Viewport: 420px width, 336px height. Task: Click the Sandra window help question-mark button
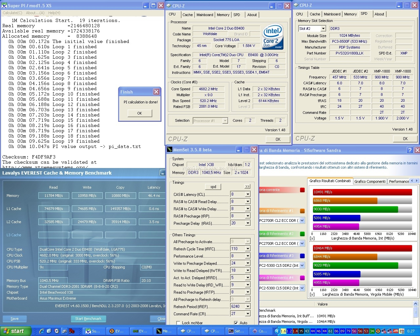[409, 150]
